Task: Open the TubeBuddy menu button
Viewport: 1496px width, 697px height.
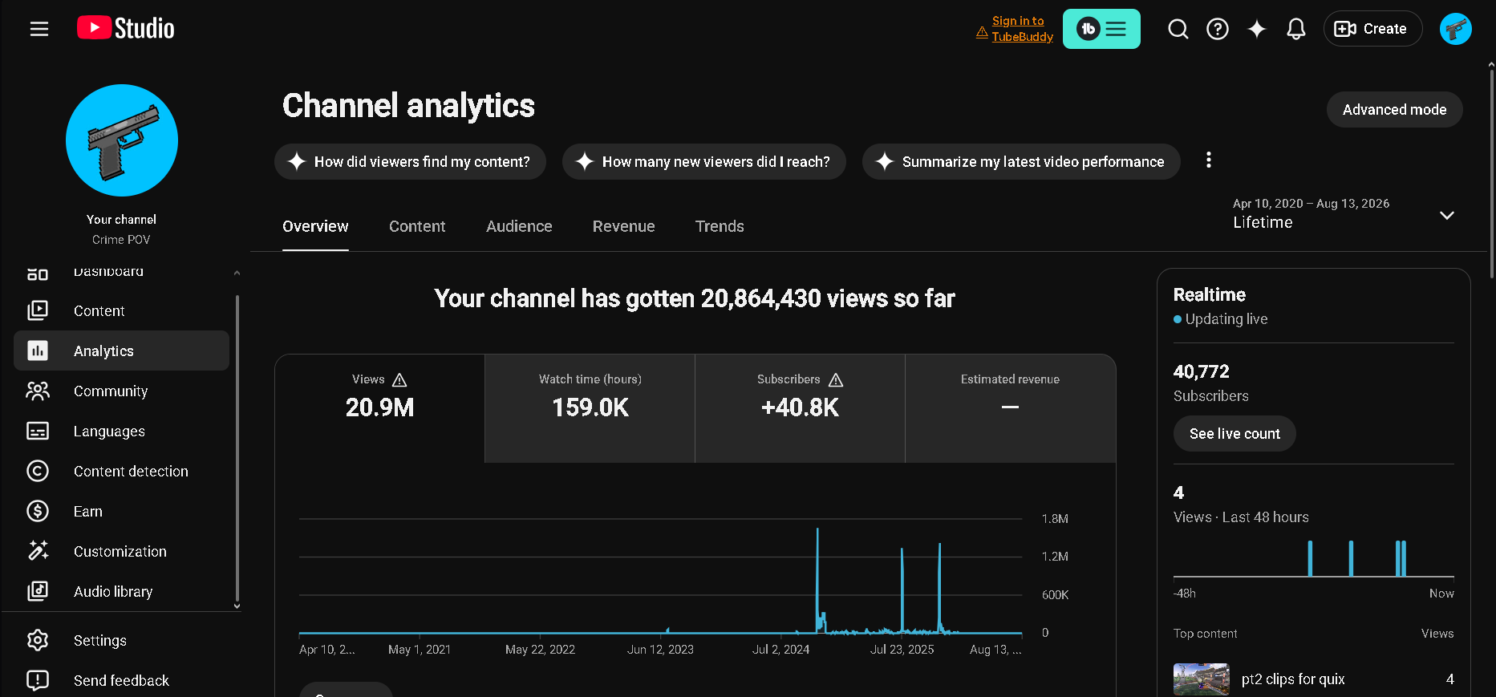Action: (1101, 29)
